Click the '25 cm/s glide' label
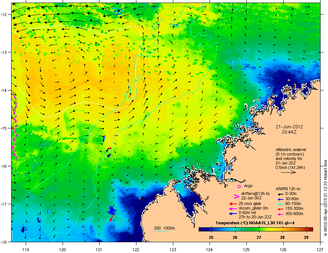The width and height of the screenshot is (328, 253). 250,204
